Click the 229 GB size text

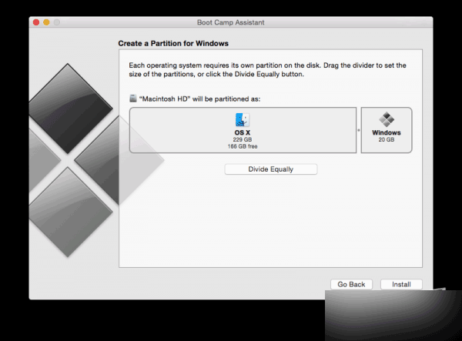pyautogui.click(x=243, y=139)
